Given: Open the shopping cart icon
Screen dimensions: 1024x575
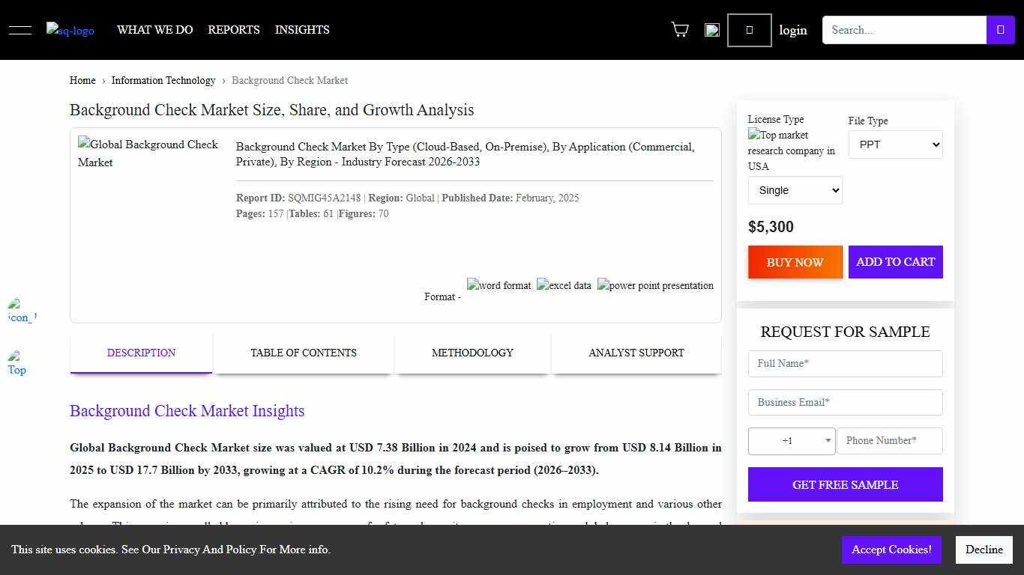Looking at the screenshot, I should coord(680,30).
